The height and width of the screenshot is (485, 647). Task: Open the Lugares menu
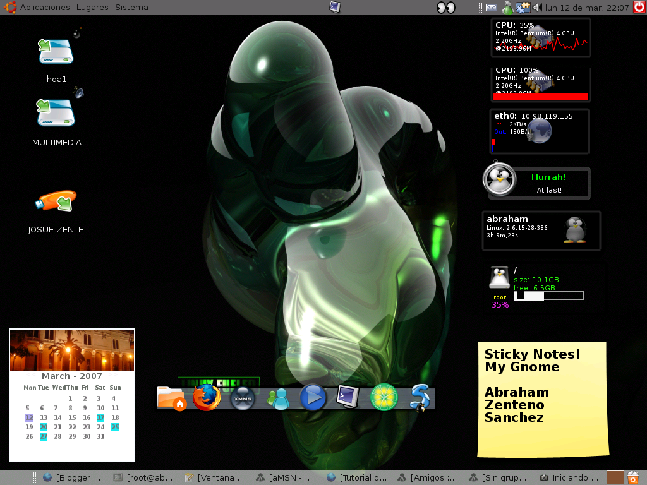pyautogui.click(x=92, y=8)
